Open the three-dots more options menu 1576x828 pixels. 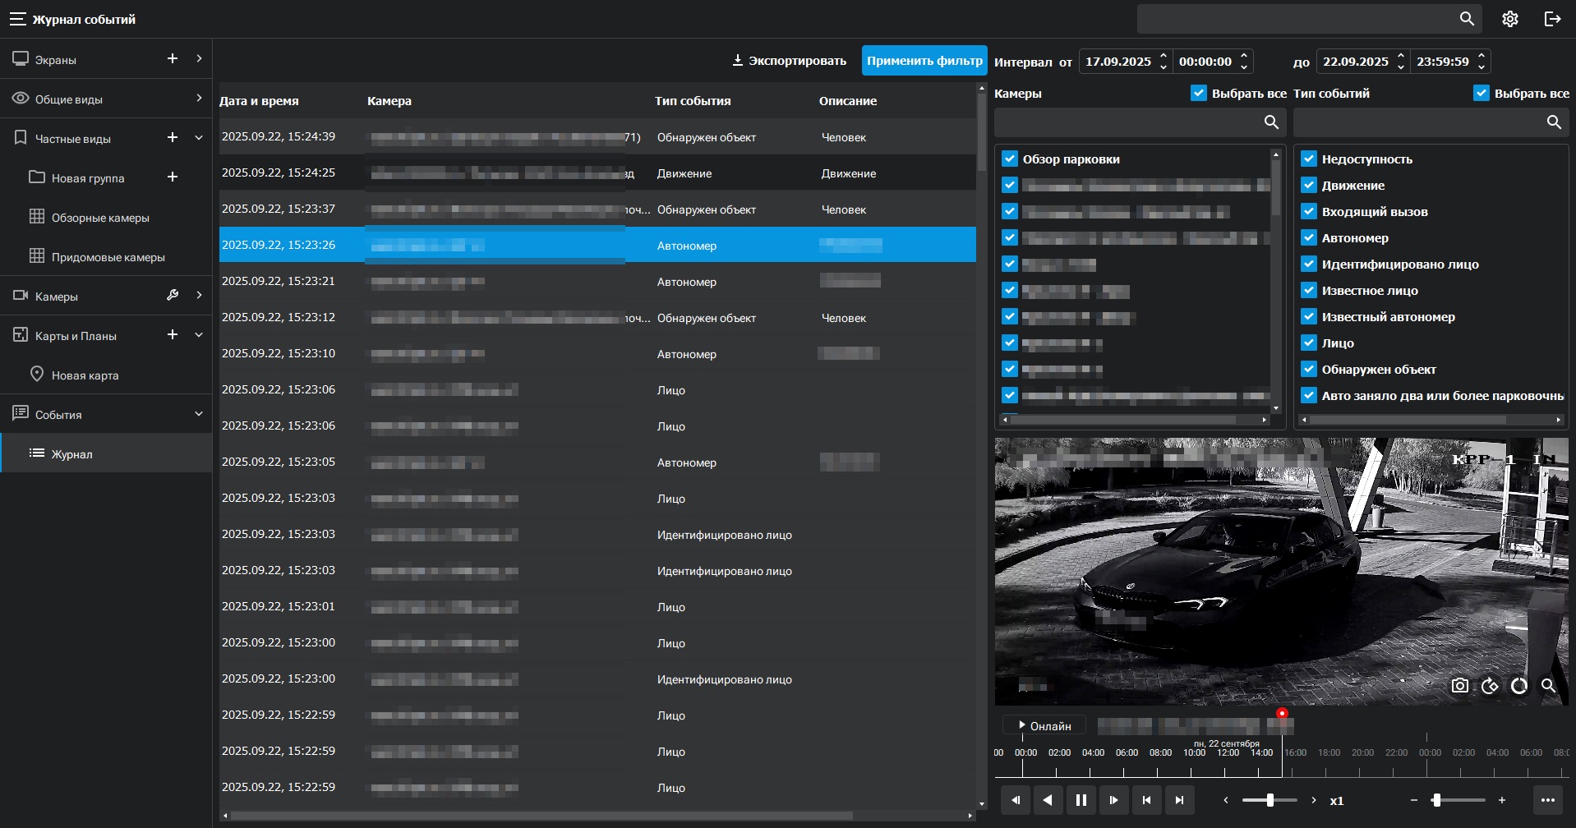[1547, 800]
